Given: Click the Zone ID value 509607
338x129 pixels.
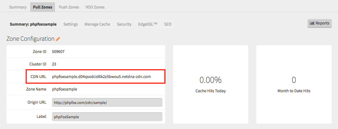Looking at the screenshot, I should pos(58,52).
